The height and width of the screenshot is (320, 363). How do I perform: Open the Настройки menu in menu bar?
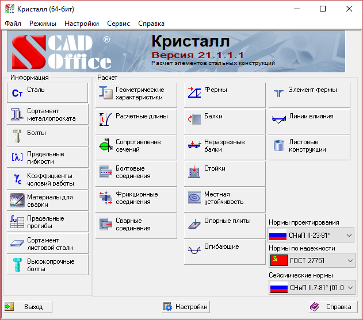[x=82, y=24]
